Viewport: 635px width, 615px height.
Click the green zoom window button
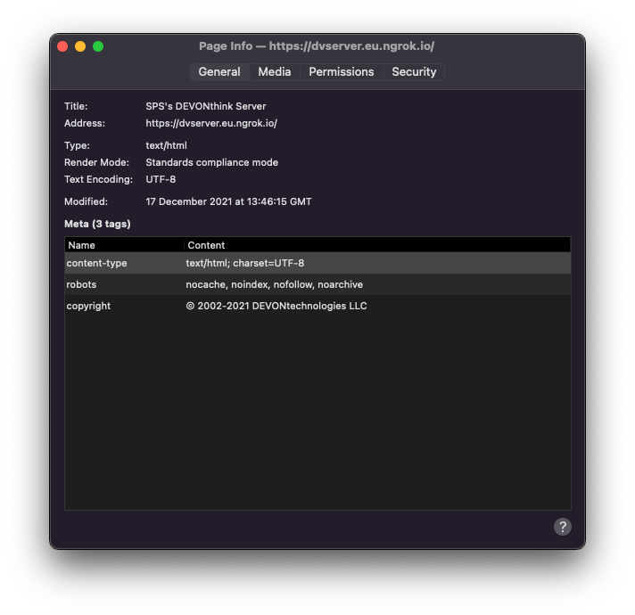pyautogui.click(x=98, y=46)
